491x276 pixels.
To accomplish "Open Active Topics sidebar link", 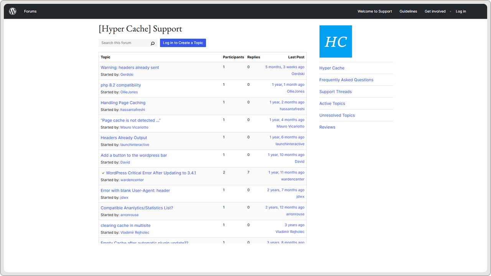I will coord(332,104).
